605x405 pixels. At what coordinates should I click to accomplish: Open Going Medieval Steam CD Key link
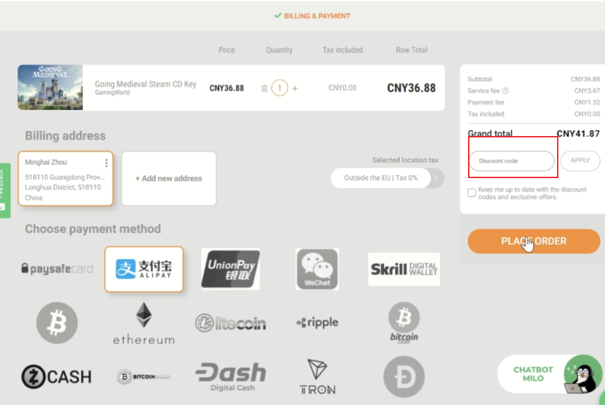(145, 84)
